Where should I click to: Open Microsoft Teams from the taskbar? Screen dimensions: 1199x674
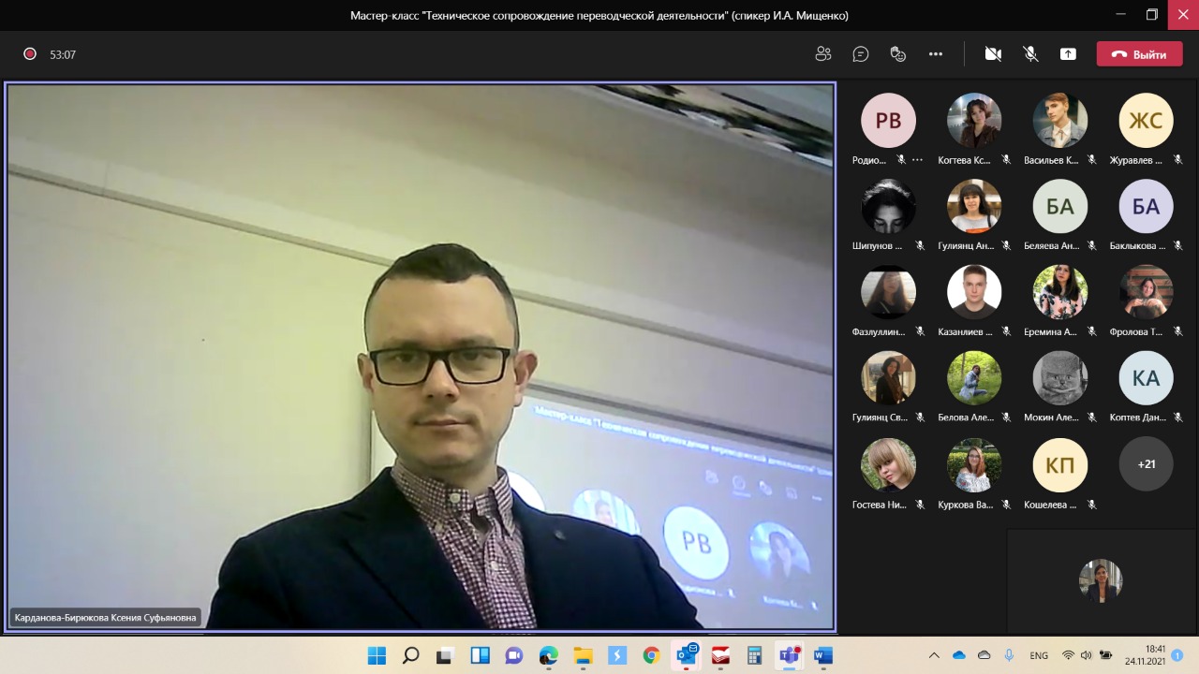coord(789,655)
